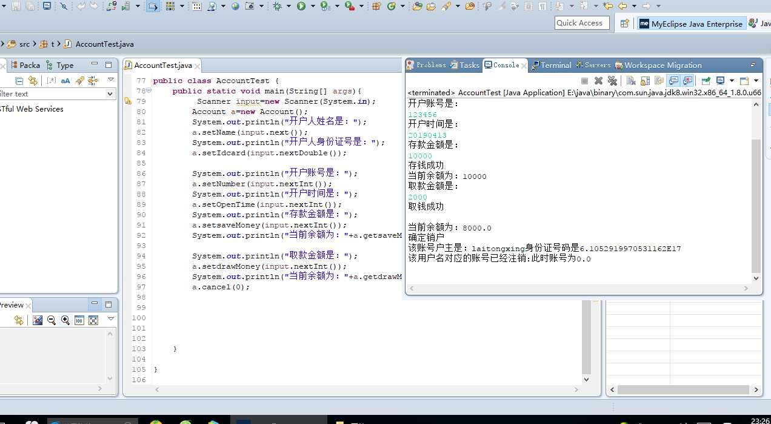Click the warning marker on line 79
771x424 pixels.
[127, 101]
